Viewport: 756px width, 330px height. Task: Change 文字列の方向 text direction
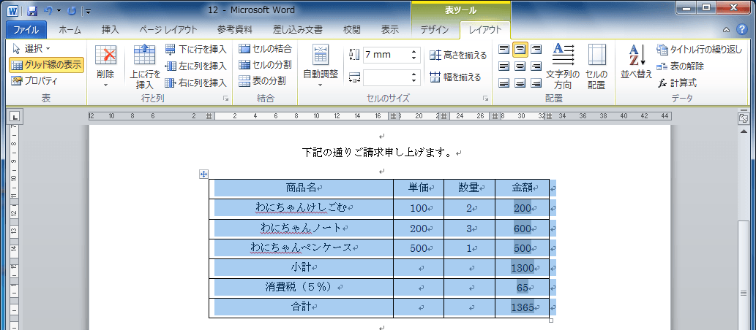[563, 67]
